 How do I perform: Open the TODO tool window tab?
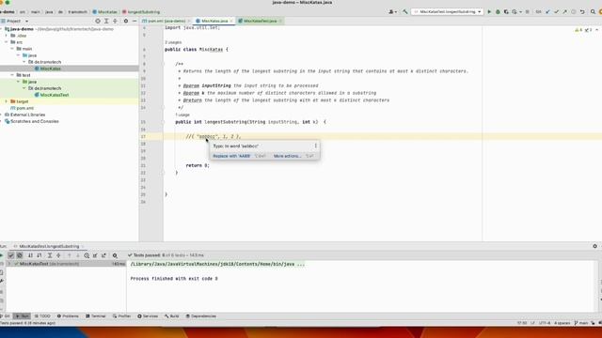pos(42,316)
